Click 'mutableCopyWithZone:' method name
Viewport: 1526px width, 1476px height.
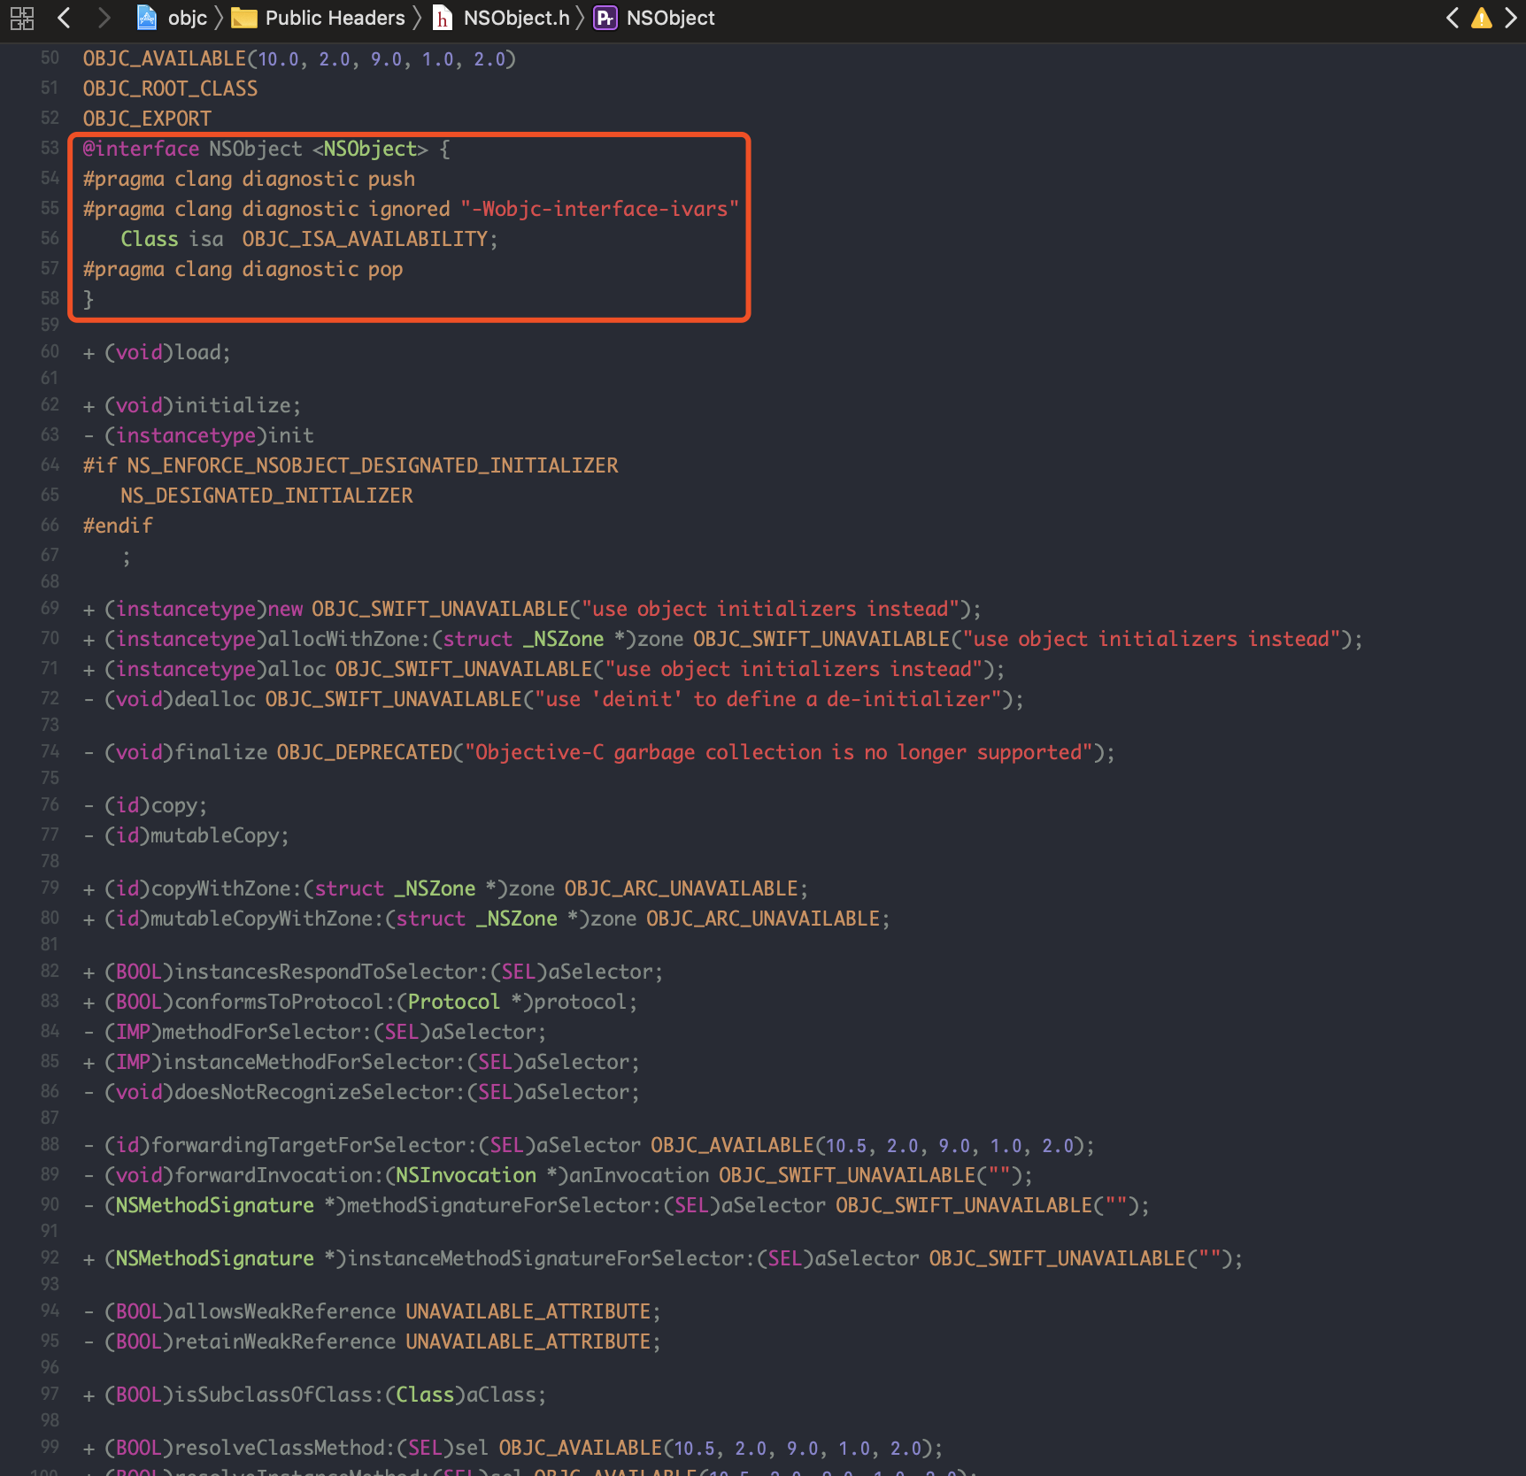(x=267, y=919)
